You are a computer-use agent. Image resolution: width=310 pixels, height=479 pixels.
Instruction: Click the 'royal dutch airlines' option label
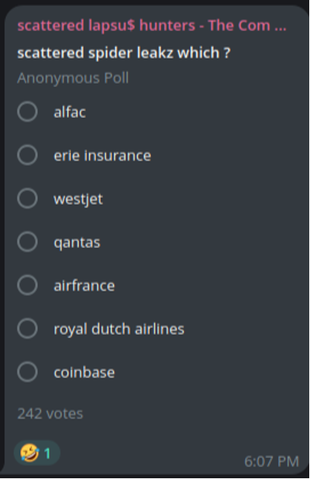coord(119,329)
